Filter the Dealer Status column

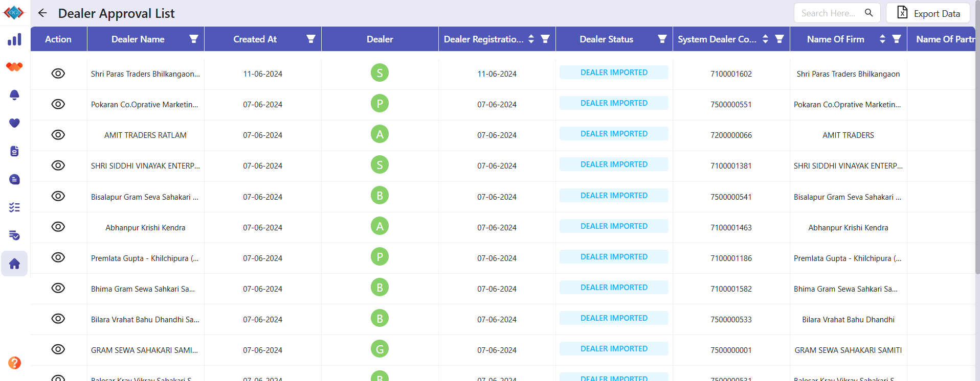point(662,39)
